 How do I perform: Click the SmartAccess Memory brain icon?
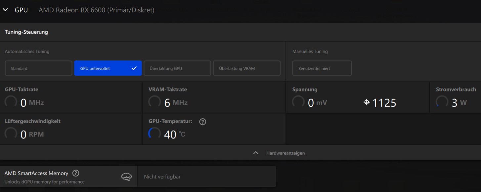pos(126,177)
